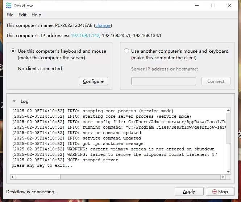Click the 'NOTE: stopped server' log line

tap(65, 160)
